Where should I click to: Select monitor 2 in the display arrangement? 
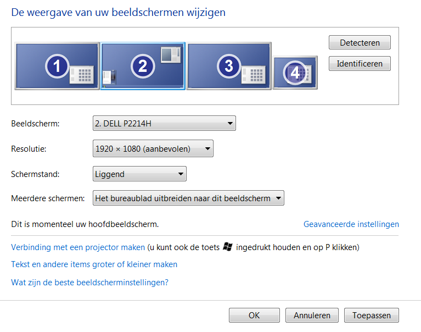point(143,66)
